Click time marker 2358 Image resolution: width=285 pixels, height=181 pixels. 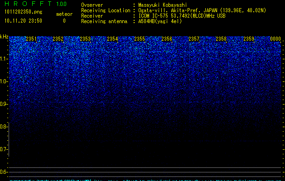tap(221, 39)
